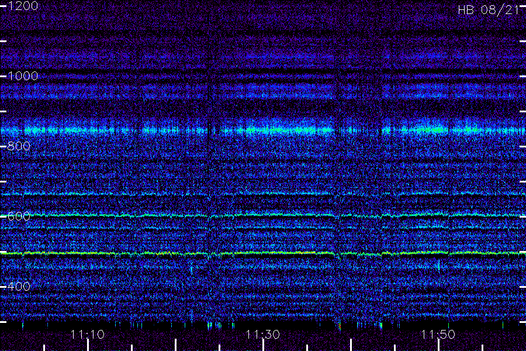Click the tall tick mark below 11:30
The height and width of the screenshot is (351, 526).
coord(264,345)
